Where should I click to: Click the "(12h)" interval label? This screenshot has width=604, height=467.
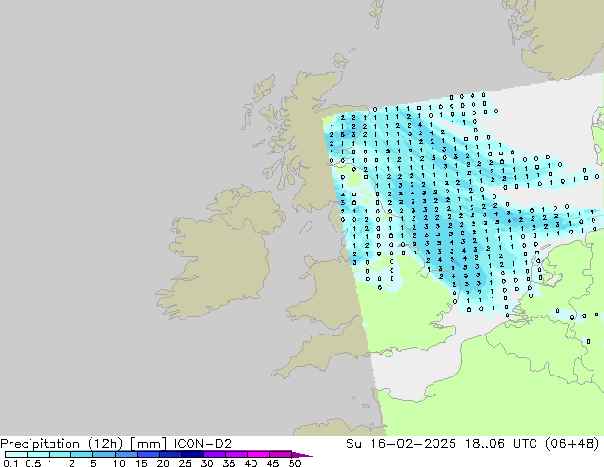coord(106,444)
